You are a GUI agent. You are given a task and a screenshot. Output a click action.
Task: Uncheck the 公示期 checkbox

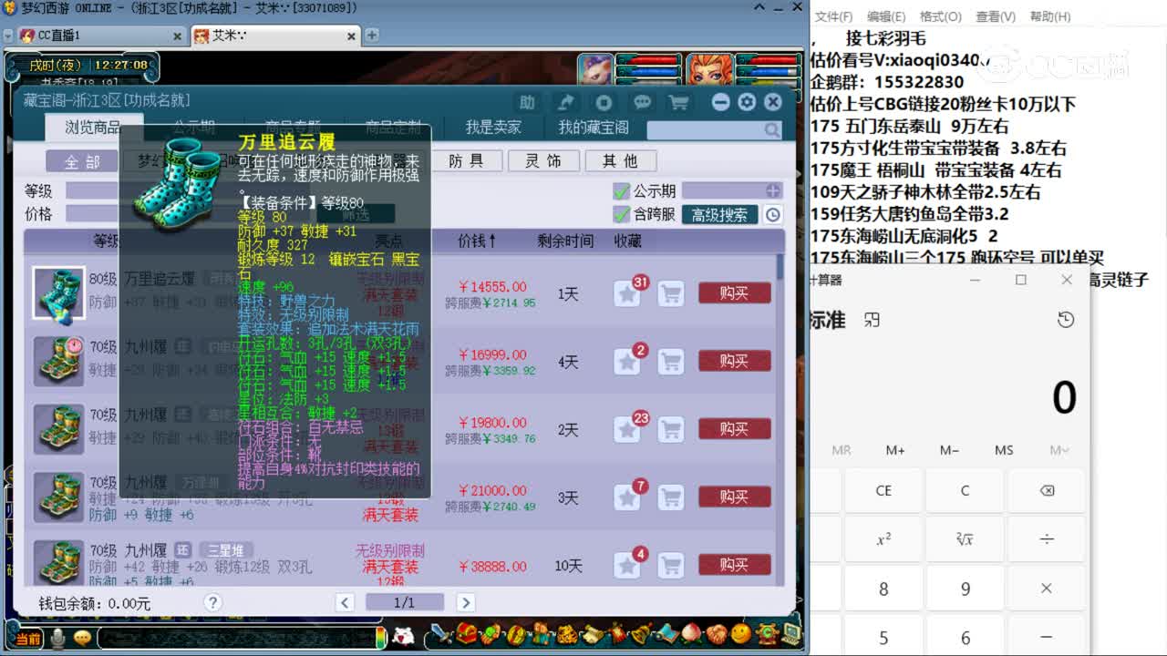pyautogui.click(x=618, y=190)
